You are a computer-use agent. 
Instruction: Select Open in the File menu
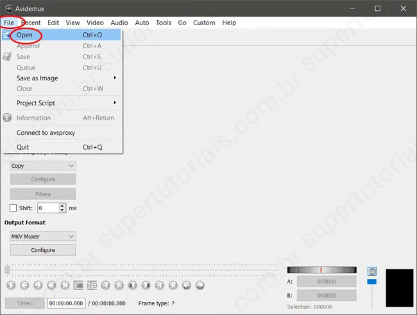coord(25,35)
